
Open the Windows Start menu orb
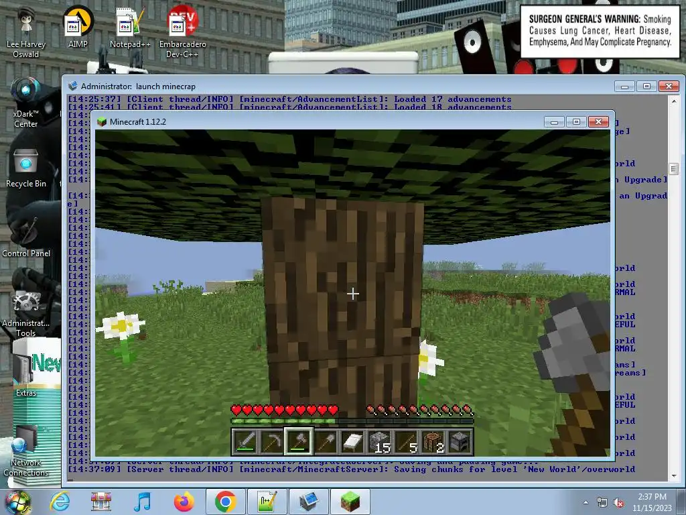coord(18,502)
